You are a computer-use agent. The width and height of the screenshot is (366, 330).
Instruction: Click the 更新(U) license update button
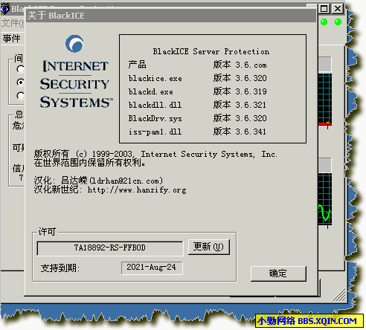[209, 247]
